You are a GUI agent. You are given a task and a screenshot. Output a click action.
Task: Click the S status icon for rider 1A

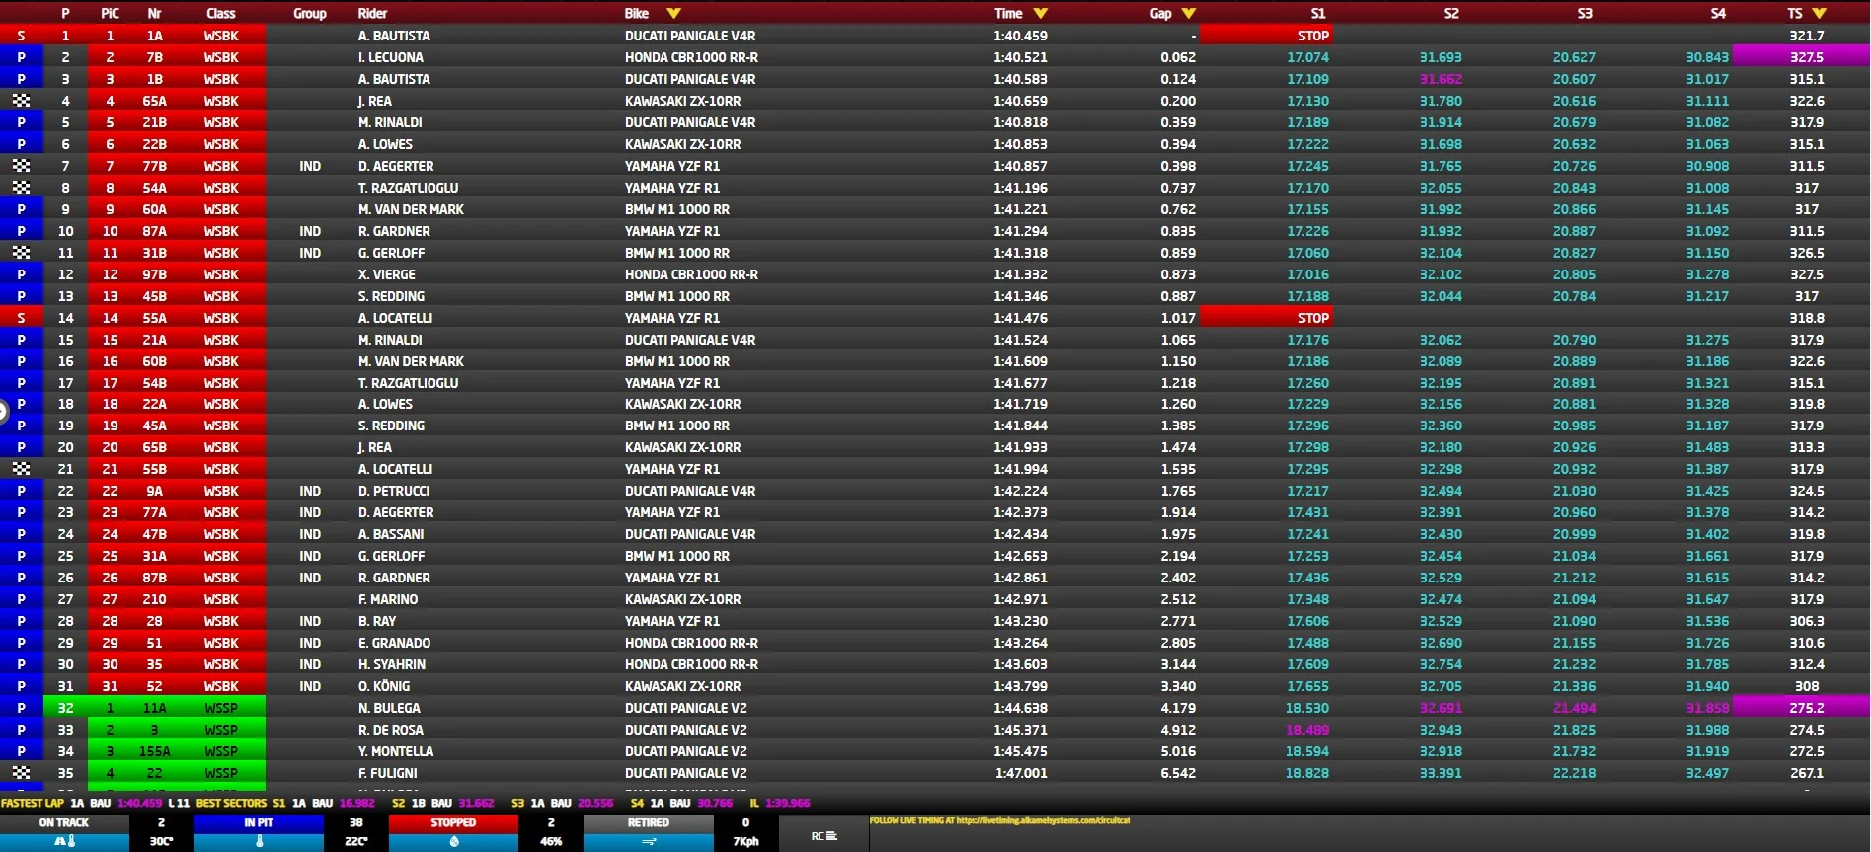pyautogui.click(x=21, y=36)
